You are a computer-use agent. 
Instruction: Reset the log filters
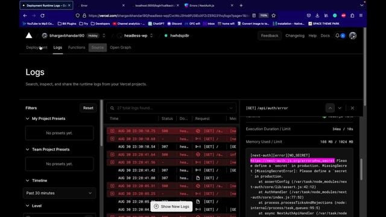88,108
